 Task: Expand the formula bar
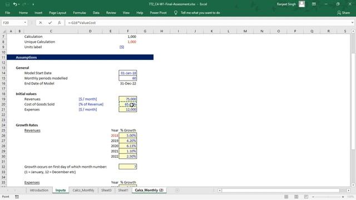352,23
